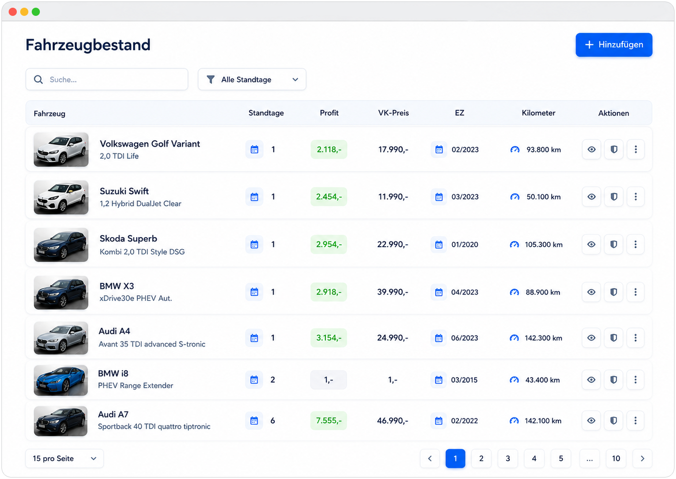Click the pagination ellipsis button
Viewport: 676px width, 479px height.
pos(590,458)
